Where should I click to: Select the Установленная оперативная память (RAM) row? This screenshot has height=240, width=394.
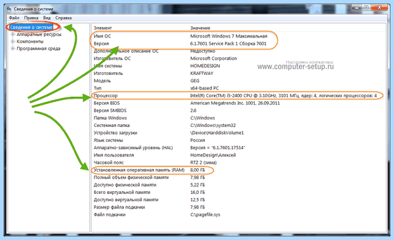(239, 170)
